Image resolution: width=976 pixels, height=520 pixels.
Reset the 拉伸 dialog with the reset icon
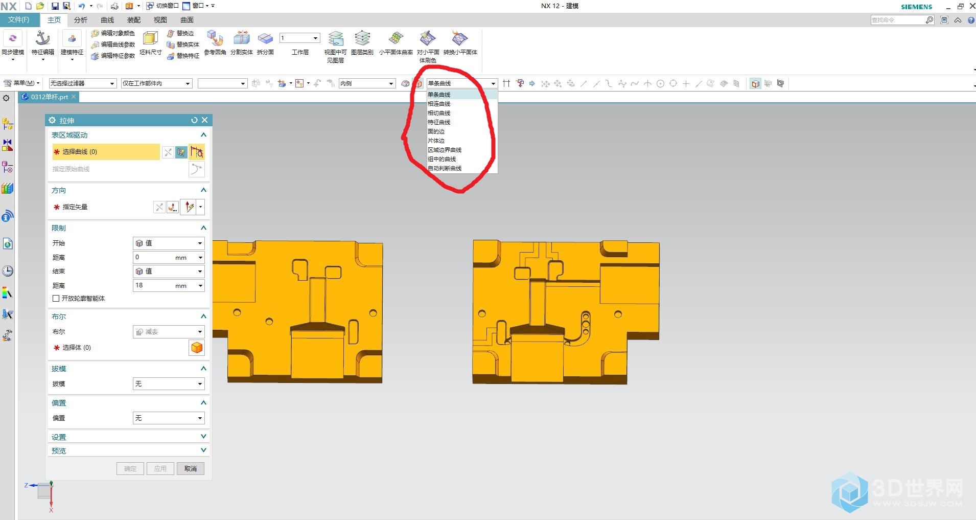coord(194,120)
